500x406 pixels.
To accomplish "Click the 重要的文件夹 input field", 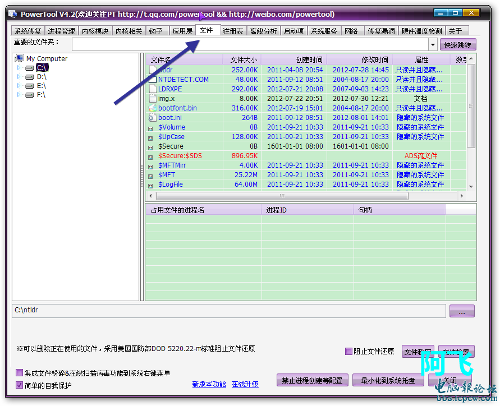I will click(250, 45).
